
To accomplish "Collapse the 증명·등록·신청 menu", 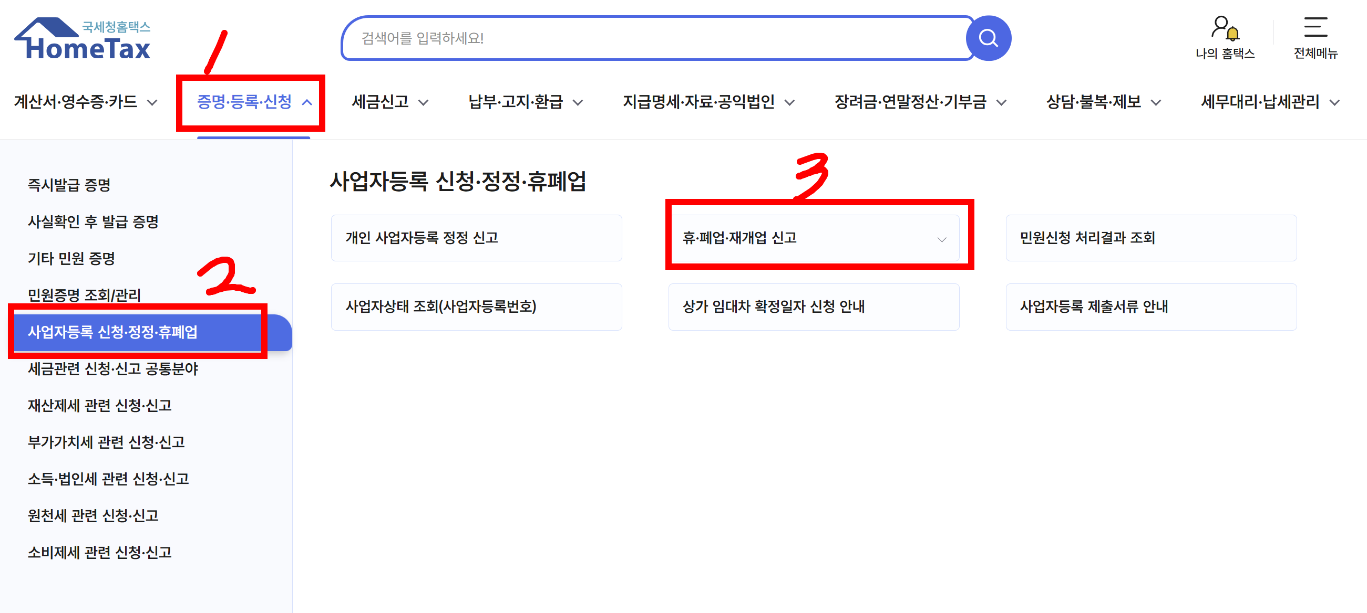I will [x=254, y=102].
